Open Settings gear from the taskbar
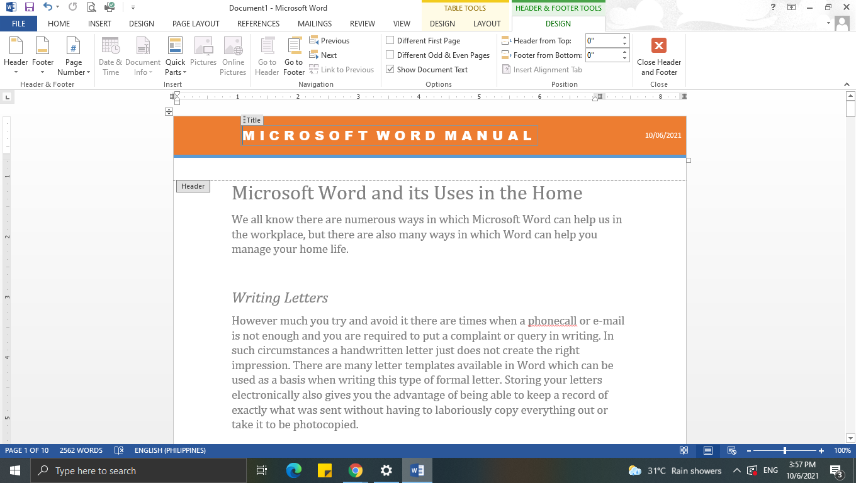 point(386,470)
